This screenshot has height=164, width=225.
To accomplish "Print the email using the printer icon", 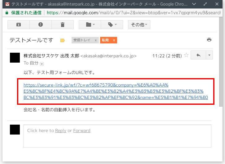I will click(x=209, y=40).
